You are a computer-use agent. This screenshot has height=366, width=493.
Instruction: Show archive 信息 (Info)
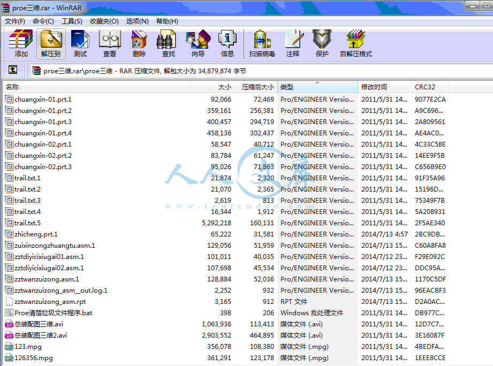tap(227, 44)
